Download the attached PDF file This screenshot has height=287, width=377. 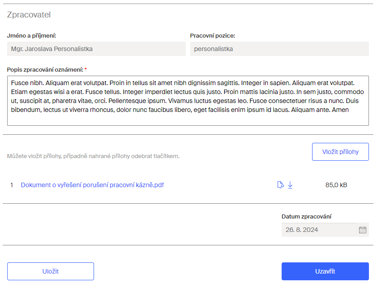[x=290, y=185]
